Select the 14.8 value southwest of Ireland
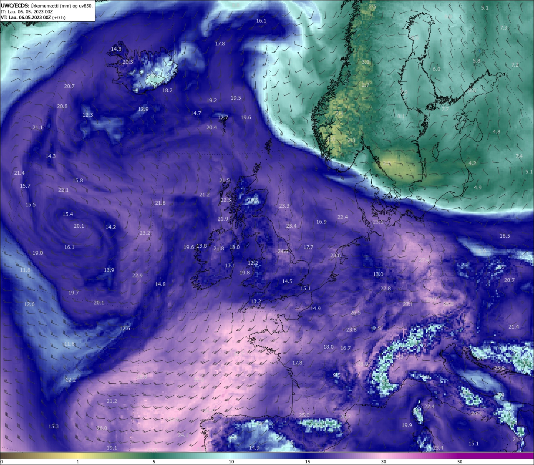The width and height of the screenshot is (534, 465). click(x=160, y=284)
